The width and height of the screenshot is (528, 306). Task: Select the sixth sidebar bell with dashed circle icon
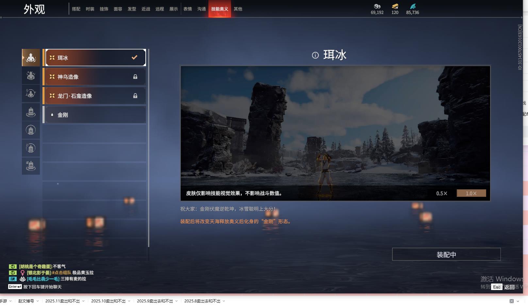click(31, 148)
